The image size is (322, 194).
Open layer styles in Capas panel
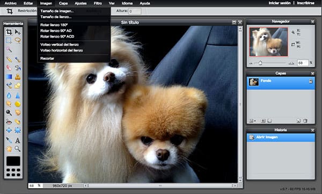(x=269, y=121)
